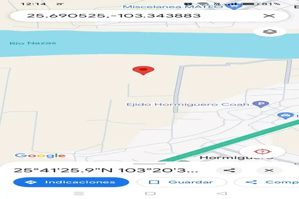Expand the bottom sheet drag handle

149,164
